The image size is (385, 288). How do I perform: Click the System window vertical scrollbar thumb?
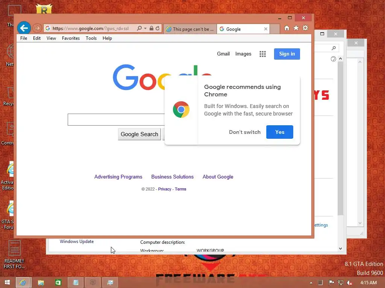pyautogui.click(x=340, y=138)
